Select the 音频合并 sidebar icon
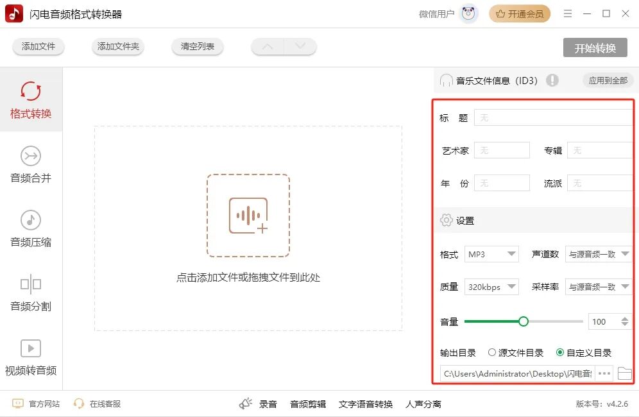This screenshot has height=417, width=639. point(31,156)
